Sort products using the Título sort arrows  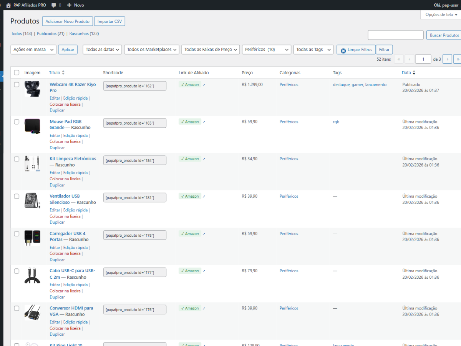coord(63,72)
